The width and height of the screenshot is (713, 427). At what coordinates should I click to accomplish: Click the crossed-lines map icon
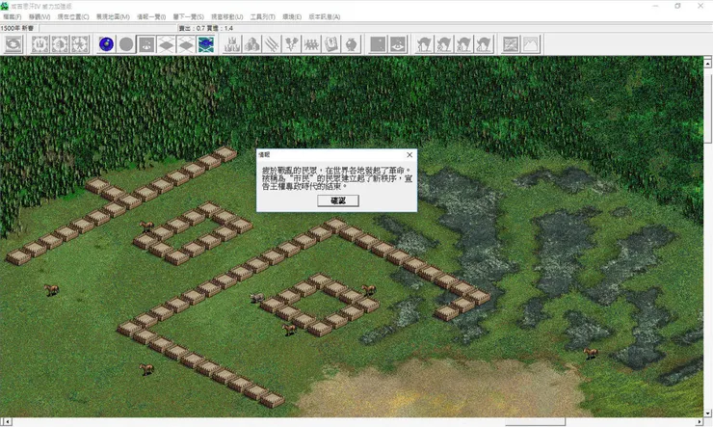click(x=511, y=44)
